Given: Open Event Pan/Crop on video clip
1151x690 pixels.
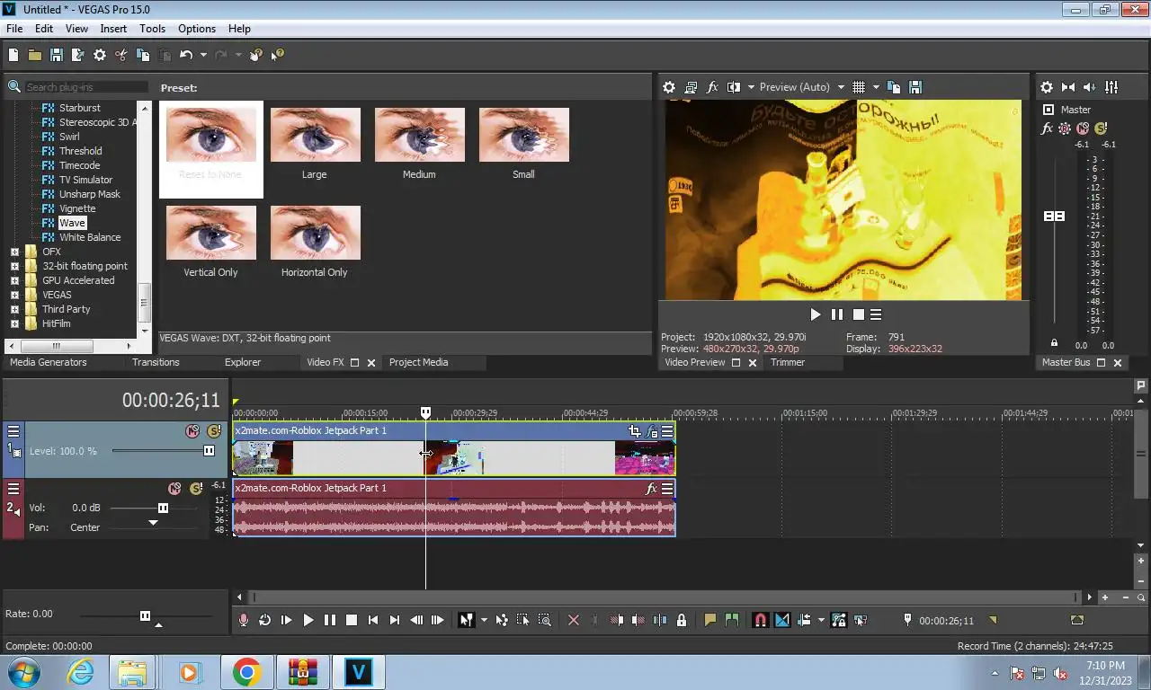Looking at the screenshot, I should pyautogui.click(x=635, y=431).
